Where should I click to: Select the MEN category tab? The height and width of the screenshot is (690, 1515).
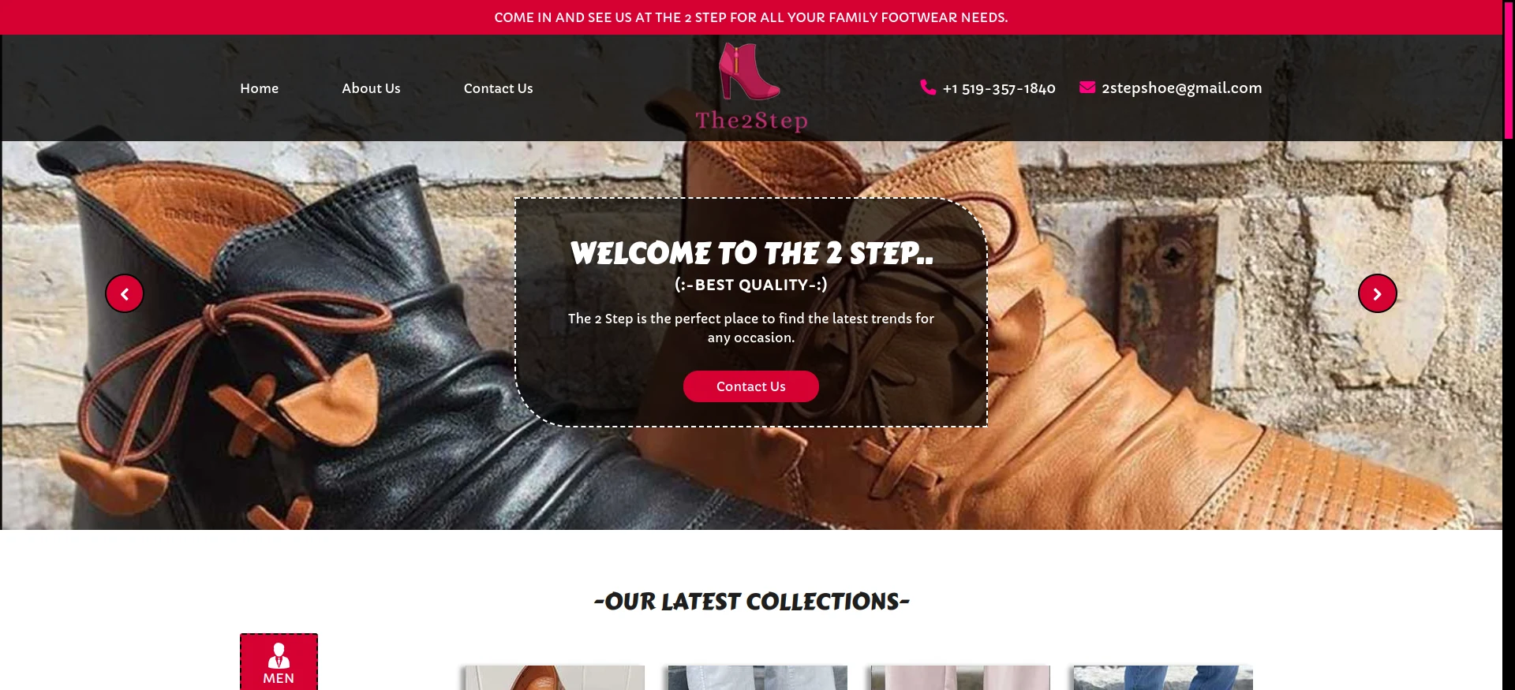click(x=279, y=662)
